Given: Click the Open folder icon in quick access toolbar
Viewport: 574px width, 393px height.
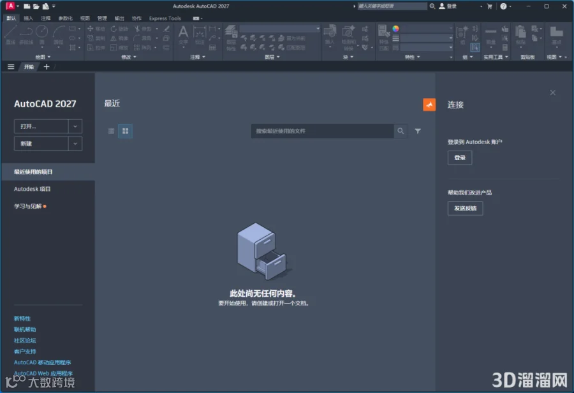Looking at the screenshot, I should [36, 6].
